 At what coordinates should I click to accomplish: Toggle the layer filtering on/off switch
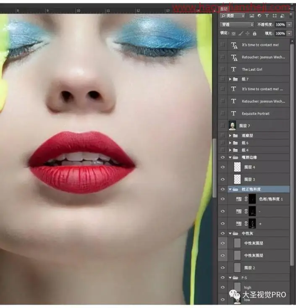click(291, 16)
